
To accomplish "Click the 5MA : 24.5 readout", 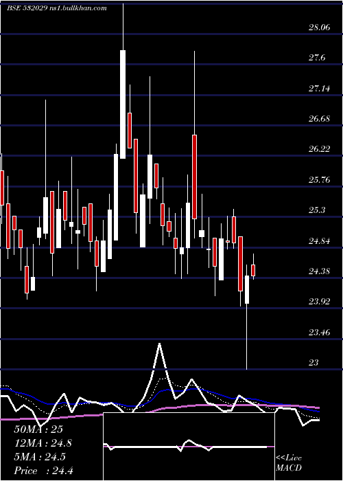I will [40, 457].
